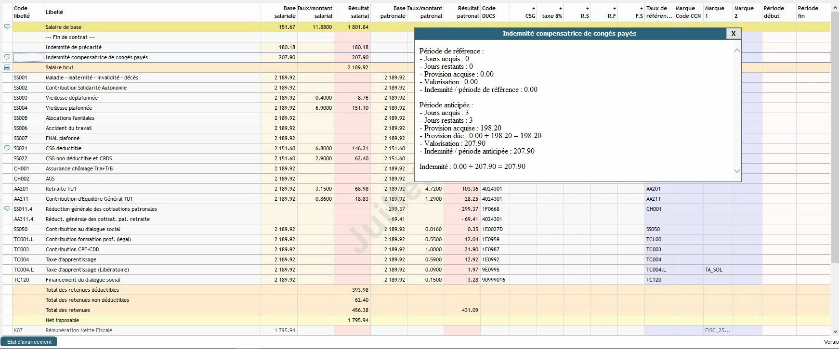Click the + F.S column header
The image size is (839, 349).
(x=631, y=12)
